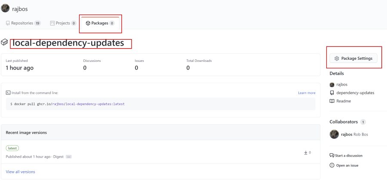Open the dependency-updates repository link
The height and width of the screenshot is (181, 387).
tap(355, 93)
